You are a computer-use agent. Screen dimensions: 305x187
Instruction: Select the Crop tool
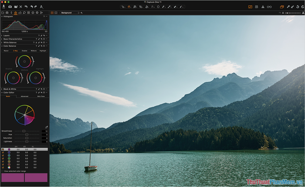[x=141, y=7]
